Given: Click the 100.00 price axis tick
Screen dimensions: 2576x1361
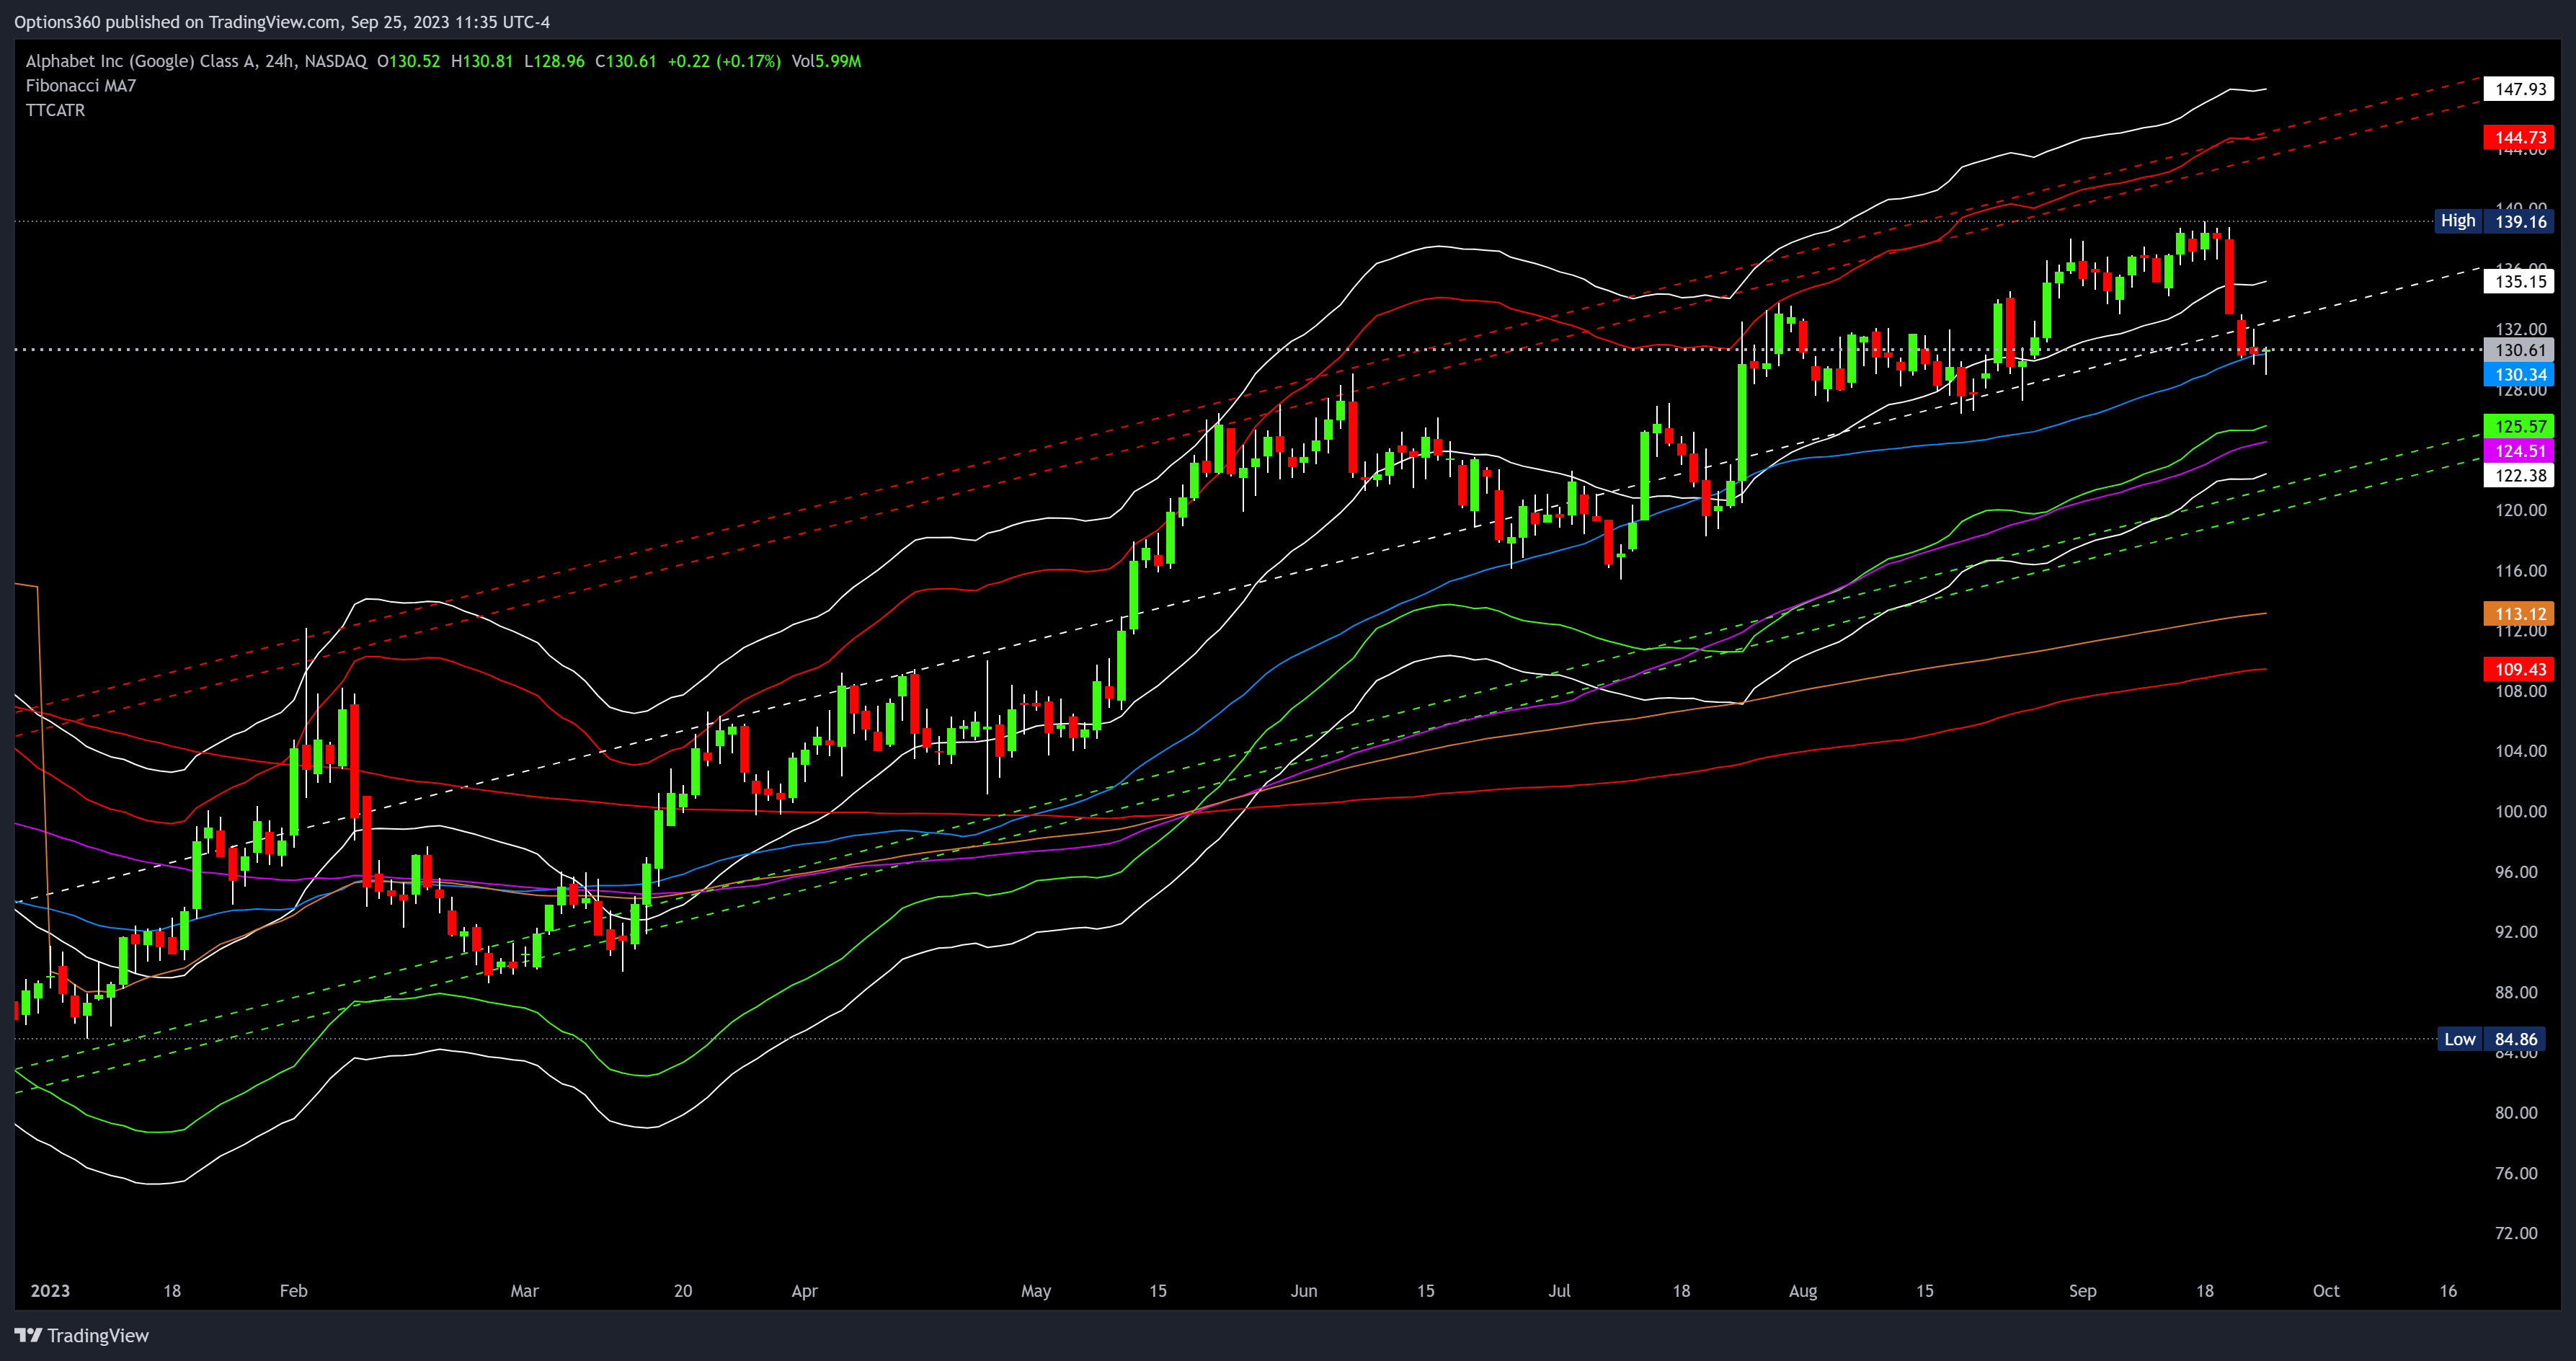Looking at the screenshot, I should tap(2520, 811).
